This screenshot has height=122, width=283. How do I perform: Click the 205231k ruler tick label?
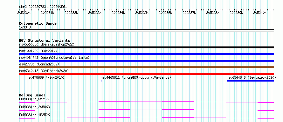pos(47,13)
